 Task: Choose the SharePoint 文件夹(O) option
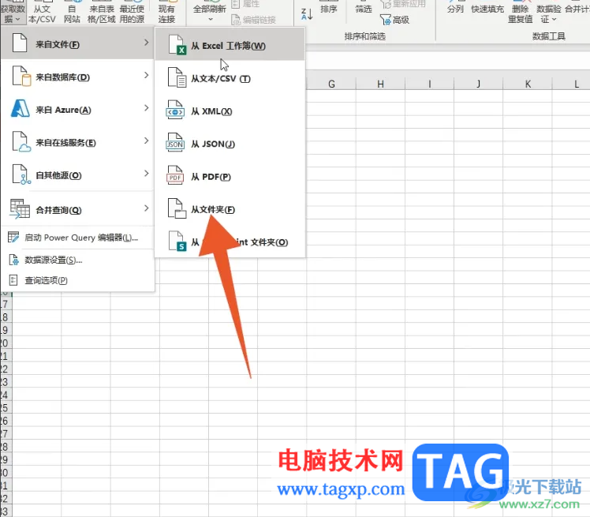230,242
